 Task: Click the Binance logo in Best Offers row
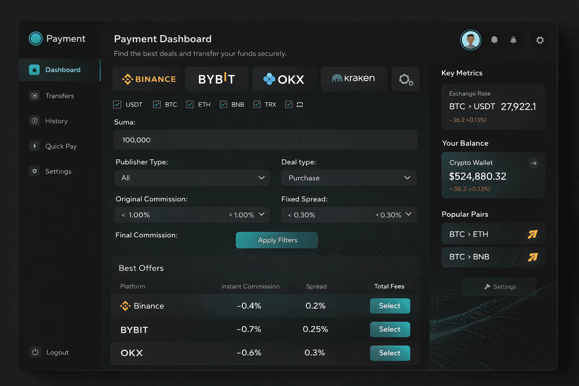[x=125, y=306]
